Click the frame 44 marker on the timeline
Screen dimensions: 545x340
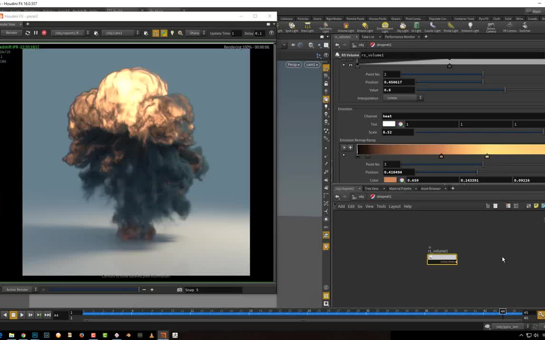pyautogui.click(x=502, y=311)
